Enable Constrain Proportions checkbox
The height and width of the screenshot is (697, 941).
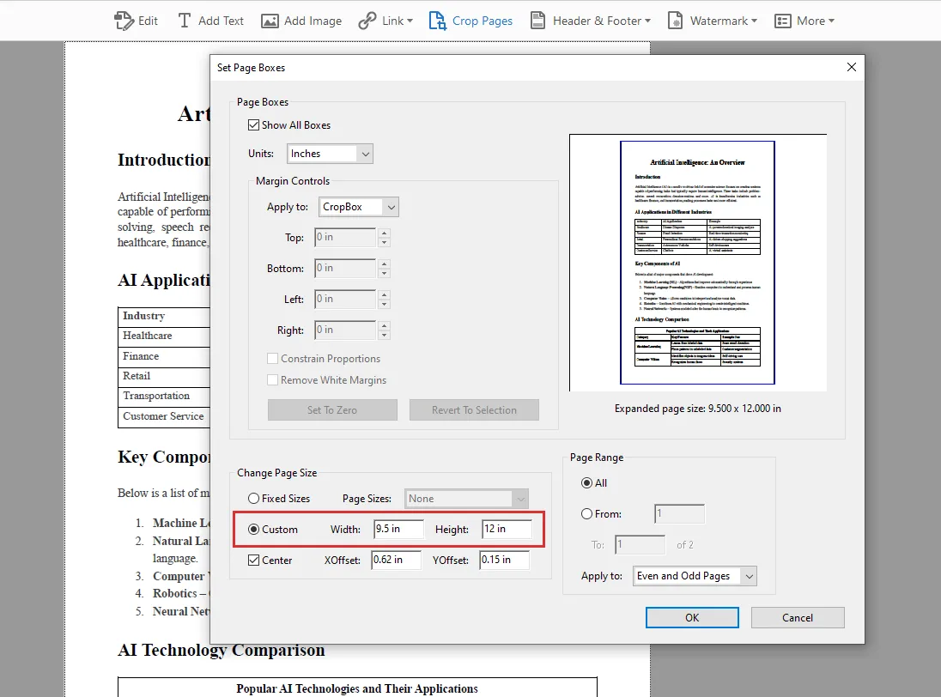point(272,358)
